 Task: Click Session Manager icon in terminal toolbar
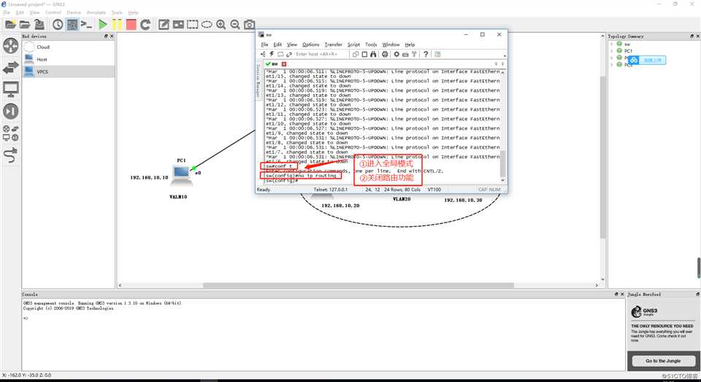click(x=263, y=54)
